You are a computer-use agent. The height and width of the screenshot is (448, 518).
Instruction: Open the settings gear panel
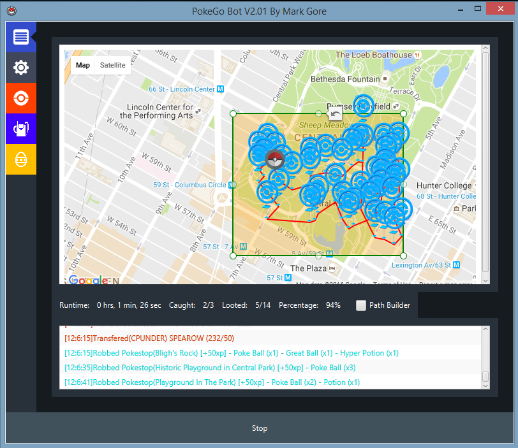20,67
